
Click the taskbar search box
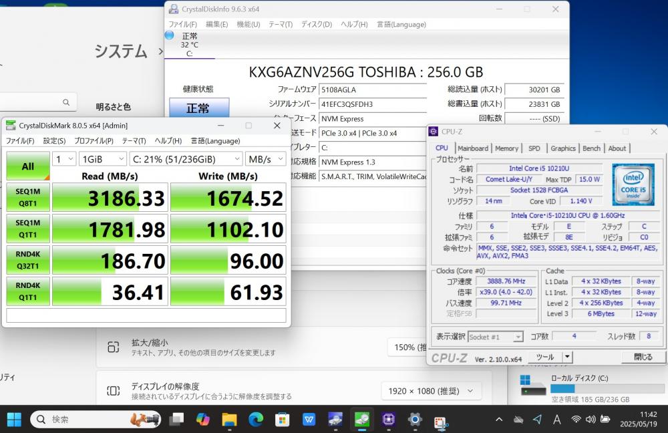pyautogui.click(x=96, y=420)
